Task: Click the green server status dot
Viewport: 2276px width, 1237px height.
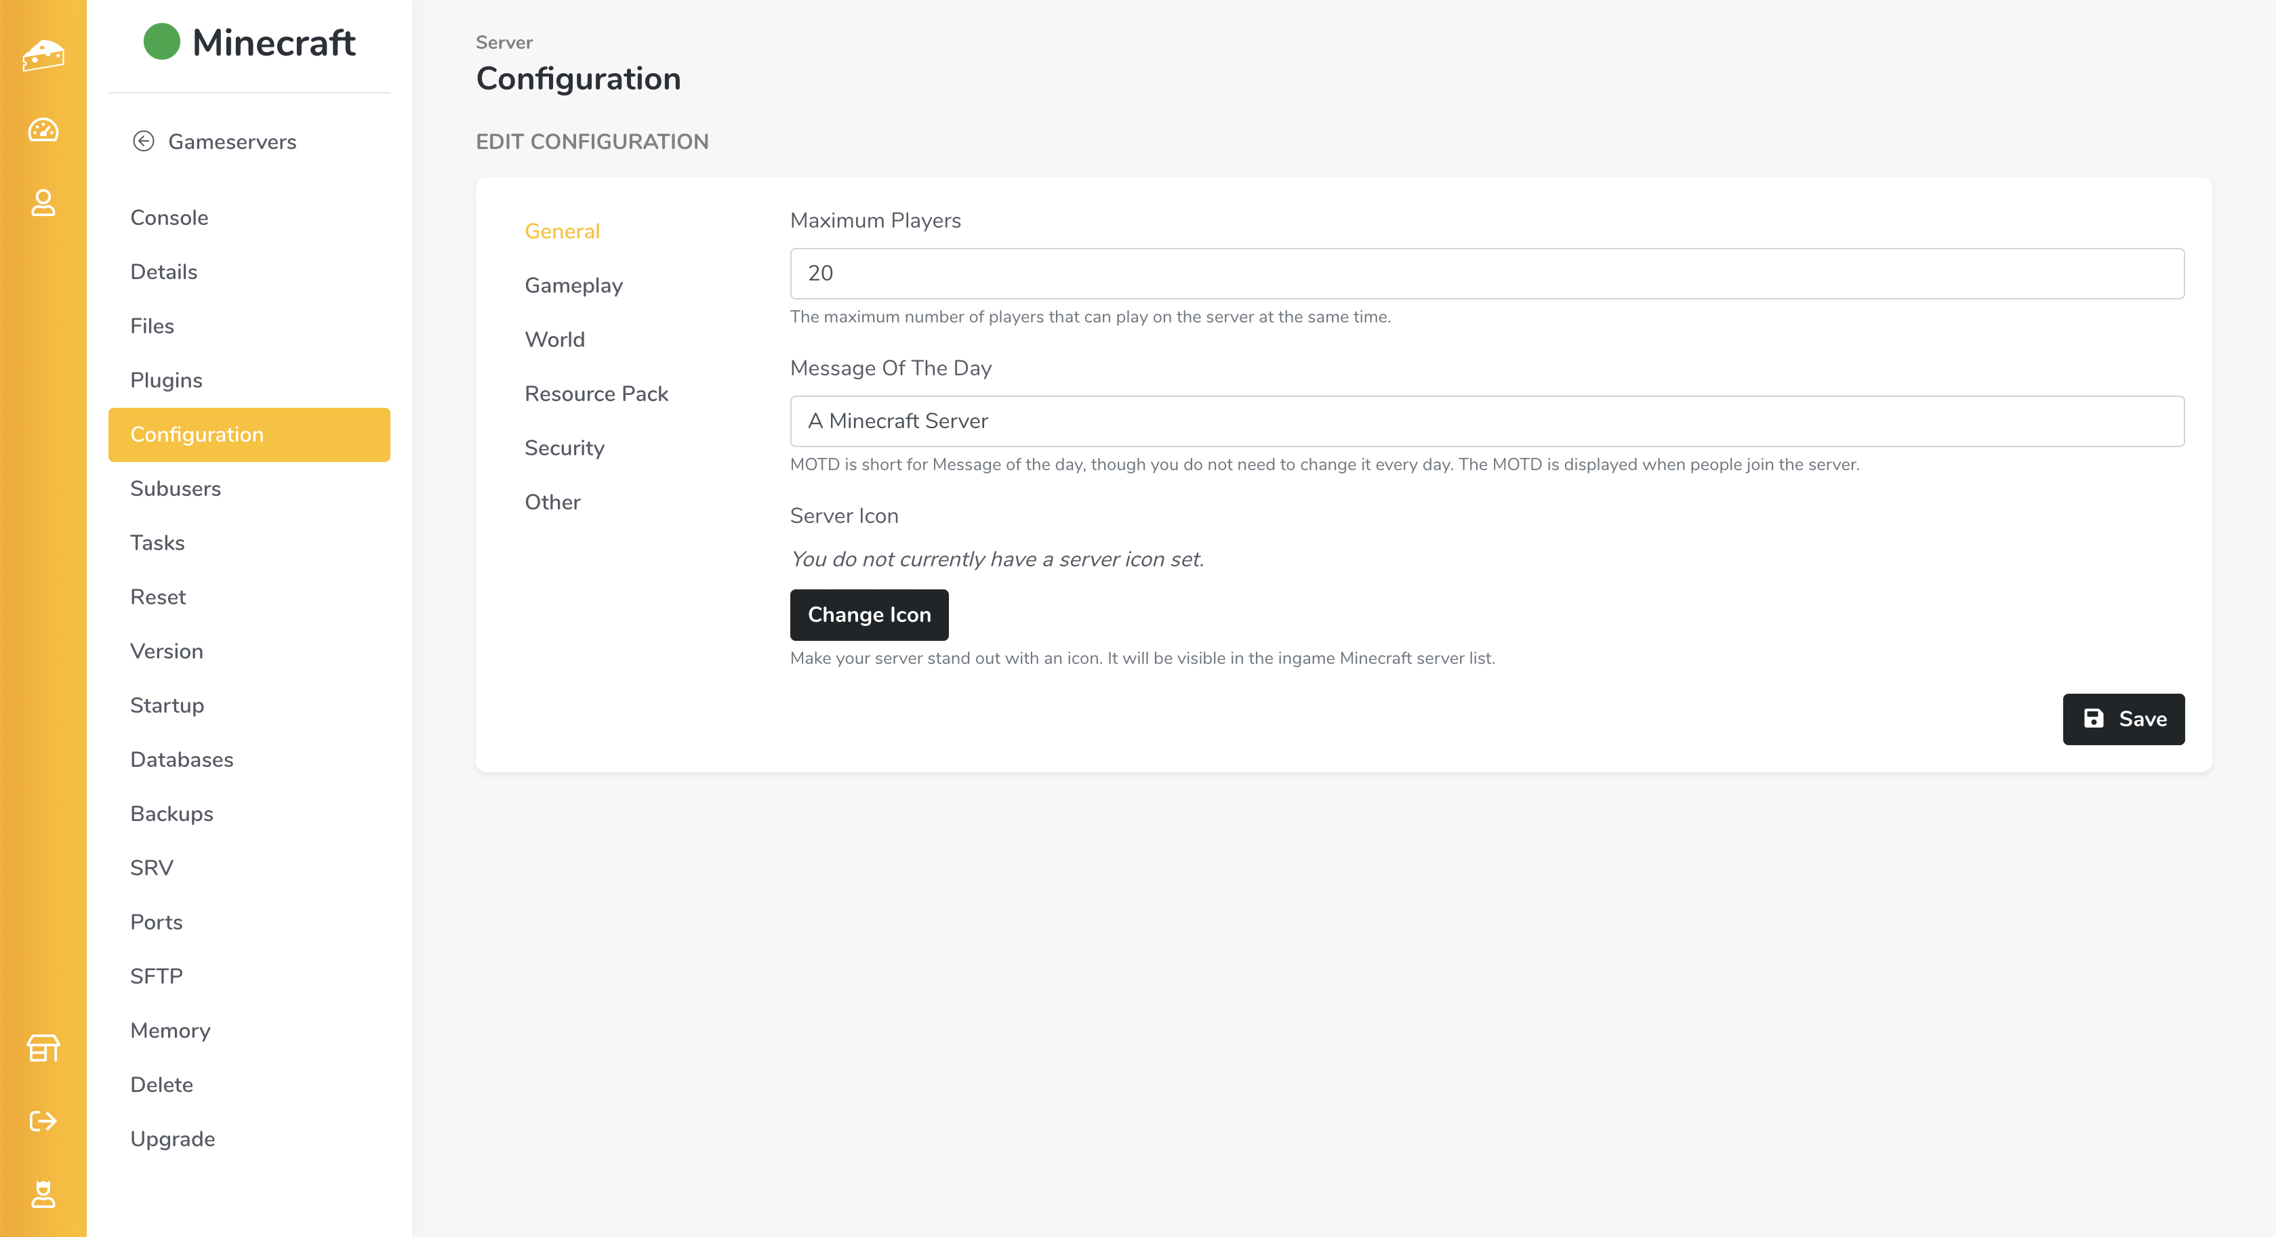Action: click(x=162, y=41)
